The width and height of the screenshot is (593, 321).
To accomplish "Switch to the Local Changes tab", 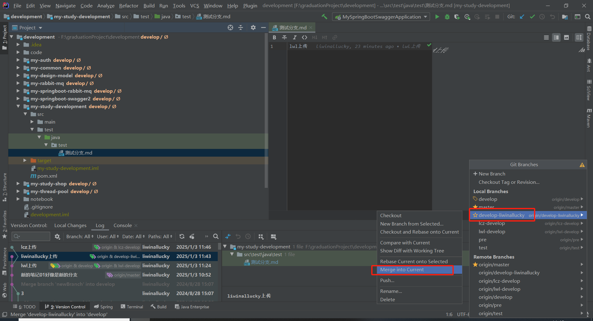I will (70, 226).
